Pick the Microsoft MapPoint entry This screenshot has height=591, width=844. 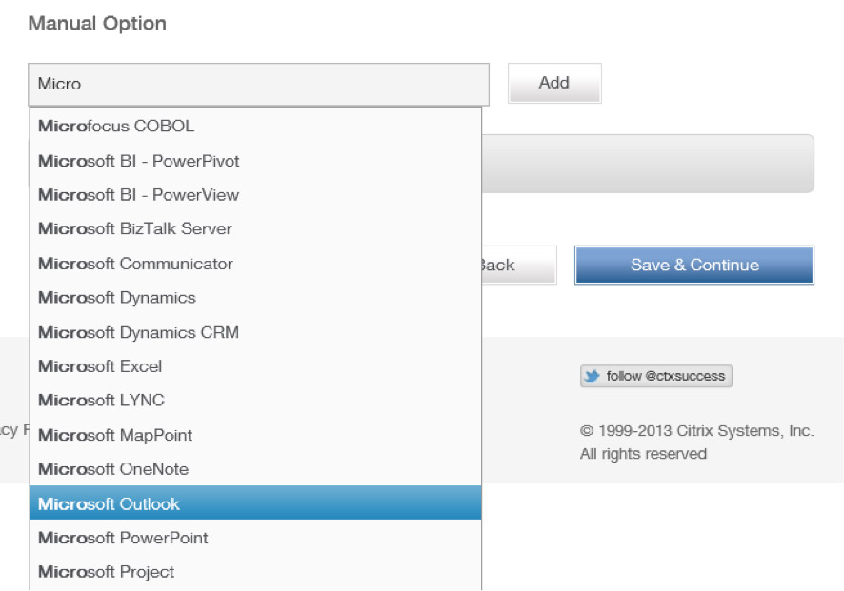coord(255,435)
